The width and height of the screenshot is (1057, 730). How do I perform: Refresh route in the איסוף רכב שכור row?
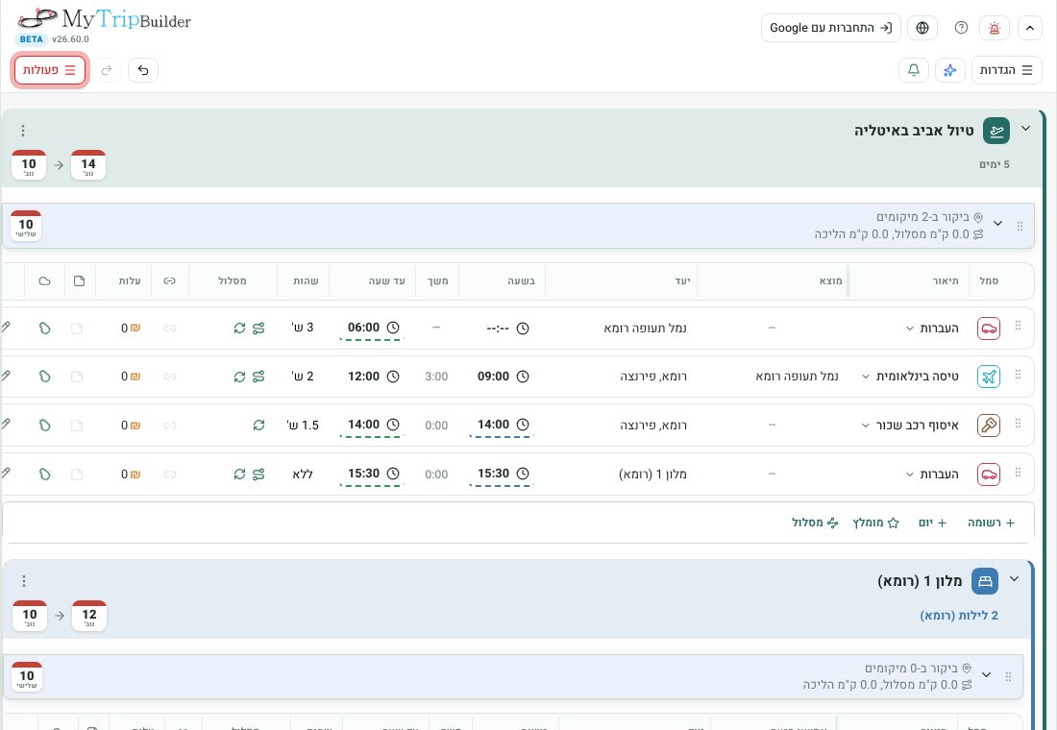(258, 426)
